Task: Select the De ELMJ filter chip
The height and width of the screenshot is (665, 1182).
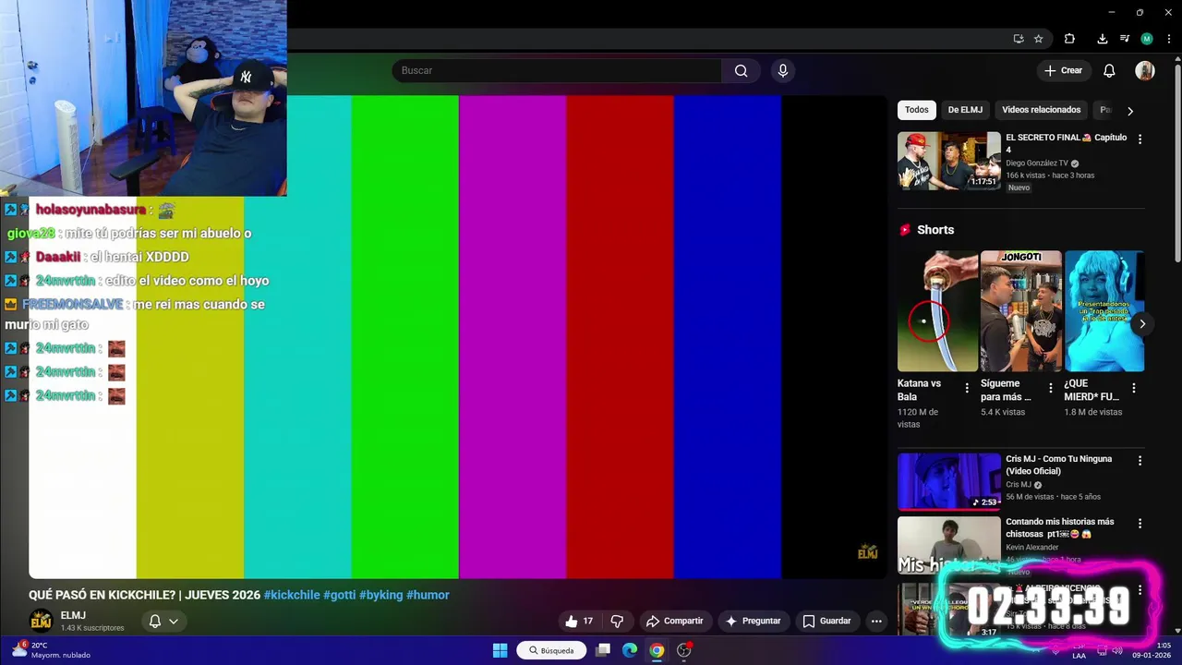Action: tap(965, 110)
